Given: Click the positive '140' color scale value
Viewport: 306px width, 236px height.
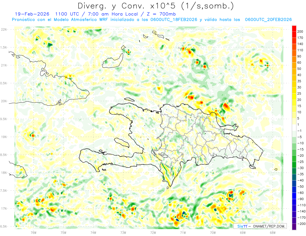Looking at the screenshot, I should coord(300,44).
